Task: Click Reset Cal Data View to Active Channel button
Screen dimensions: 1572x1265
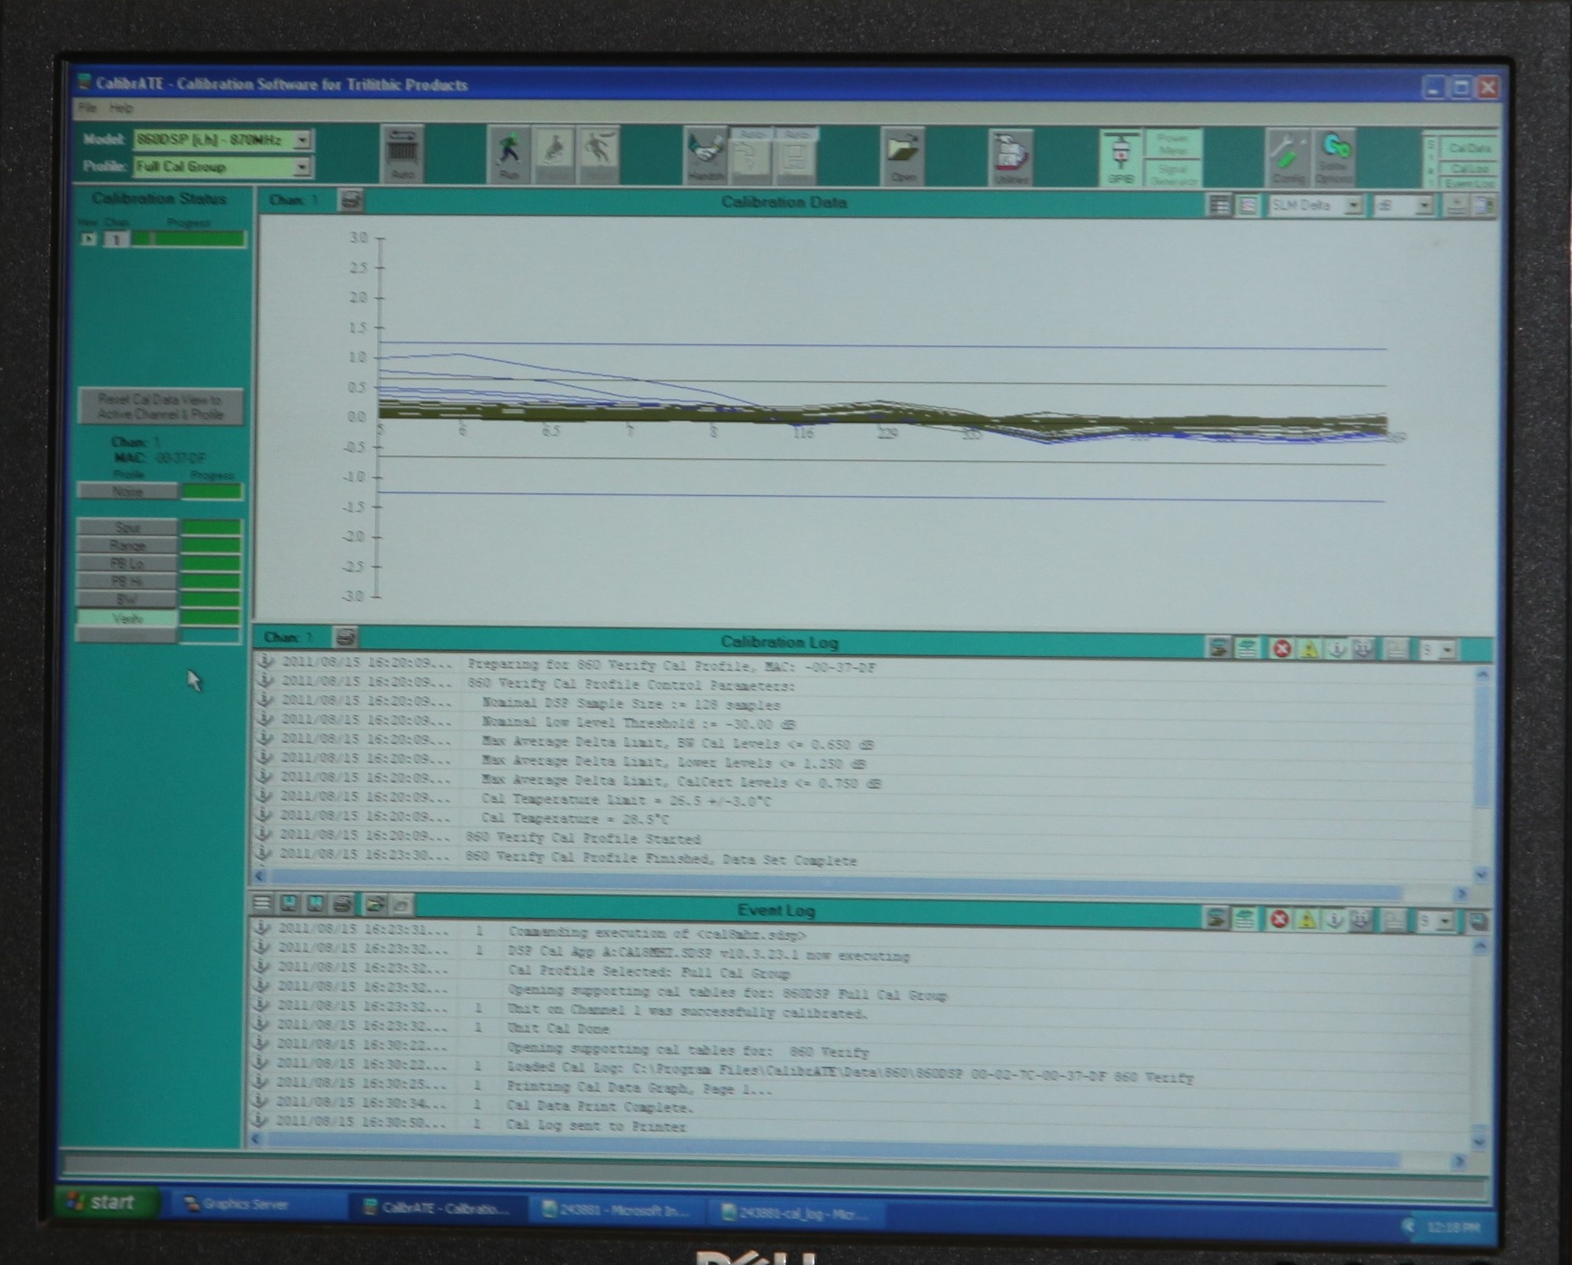Action: click(160, 406)
